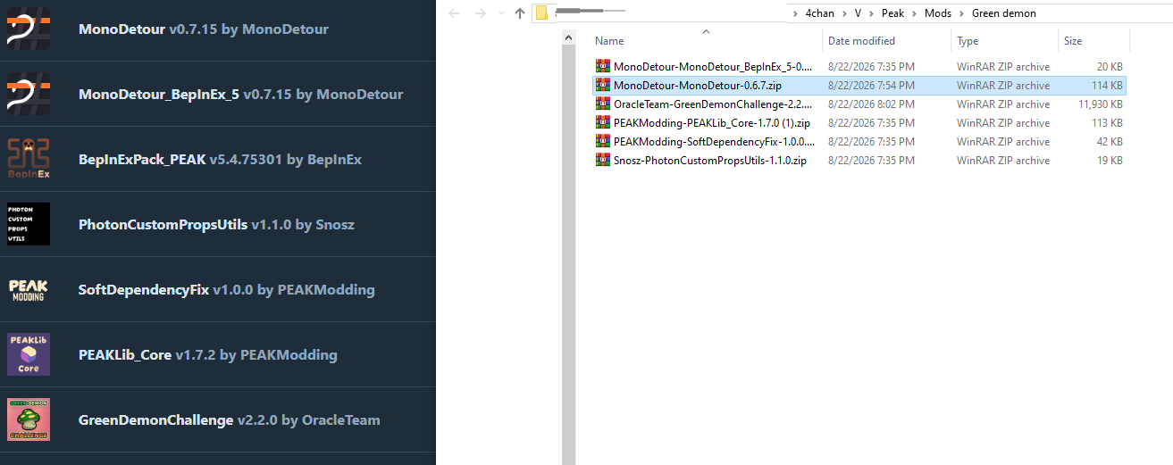Click the 11,930 KB size cell
Screen dimensions: 1173x465
[1101, 104]
